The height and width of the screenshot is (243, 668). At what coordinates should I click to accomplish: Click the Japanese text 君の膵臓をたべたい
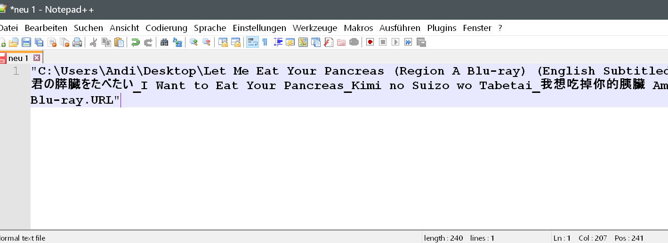click(x=82, y=85)
